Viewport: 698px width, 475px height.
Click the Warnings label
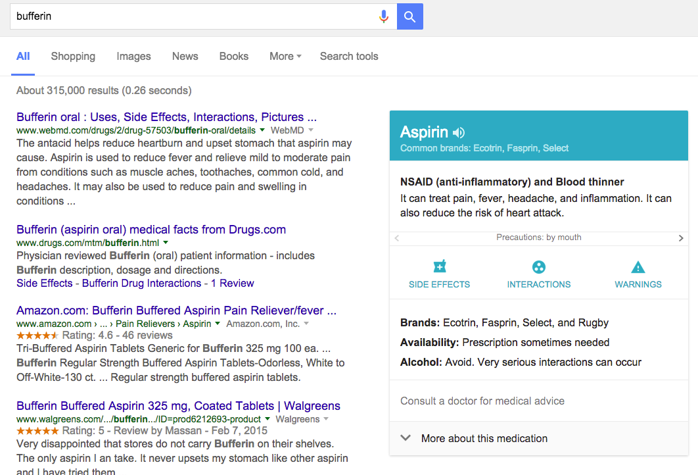pyautogui.click(x=638, y=284)
